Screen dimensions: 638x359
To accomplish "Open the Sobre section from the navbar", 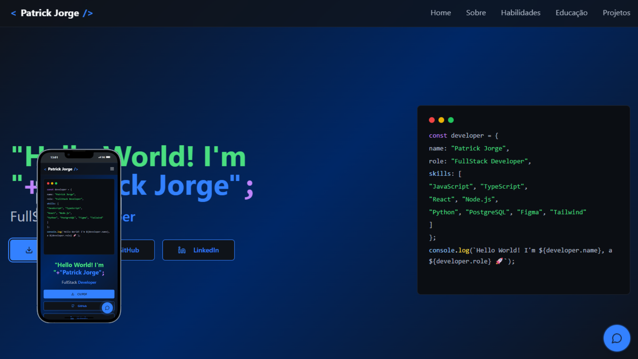I will [476, 13].
